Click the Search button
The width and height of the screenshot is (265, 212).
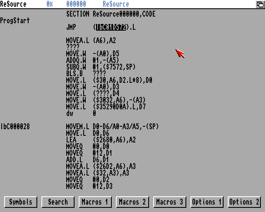(x=58, y=202)
